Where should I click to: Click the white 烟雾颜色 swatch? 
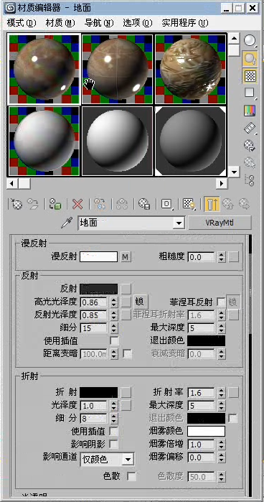(x=206, y=431)
